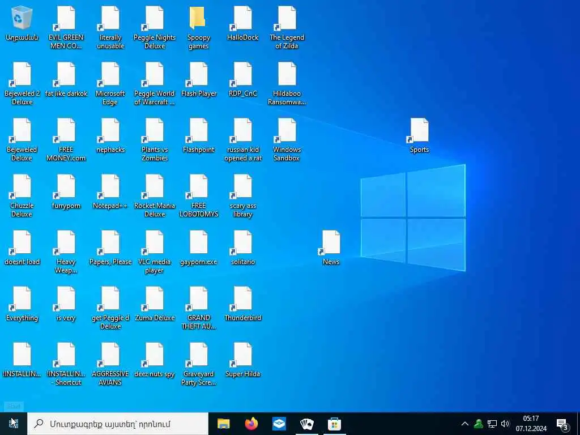Viewport: 580px width, 435px height.
Task: Select the Spoopy games folder
Action: pyautogui.click(x=199, y=27)
